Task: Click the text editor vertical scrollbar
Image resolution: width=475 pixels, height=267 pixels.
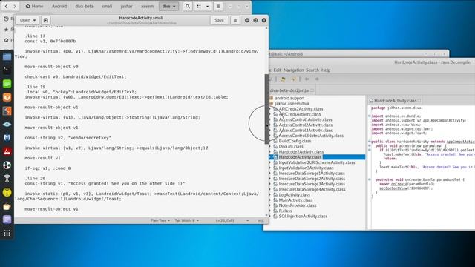Action: 266,109
